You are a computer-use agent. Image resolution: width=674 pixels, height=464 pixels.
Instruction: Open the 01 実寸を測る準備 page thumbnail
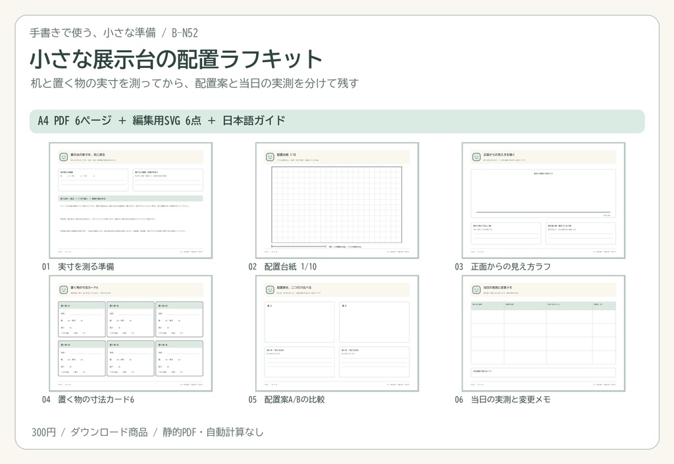(131, 200)
